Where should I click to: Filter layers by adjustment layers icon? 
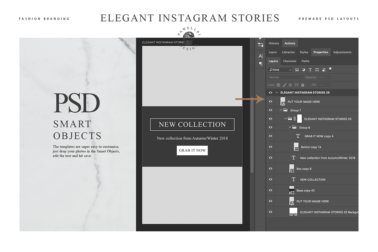pos(304,70)
